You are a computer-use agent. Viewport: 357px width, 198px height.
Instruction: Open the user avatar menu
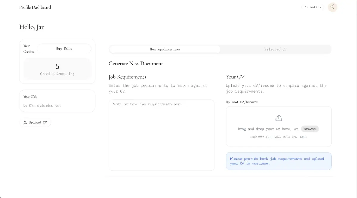pos(332,7)
